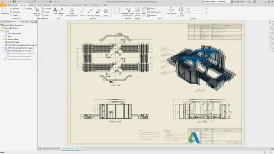Image resolution: width=274 pixels, height=154 pixels.
Task: Select the TOP view on the sheet
Action: [116, 58]
